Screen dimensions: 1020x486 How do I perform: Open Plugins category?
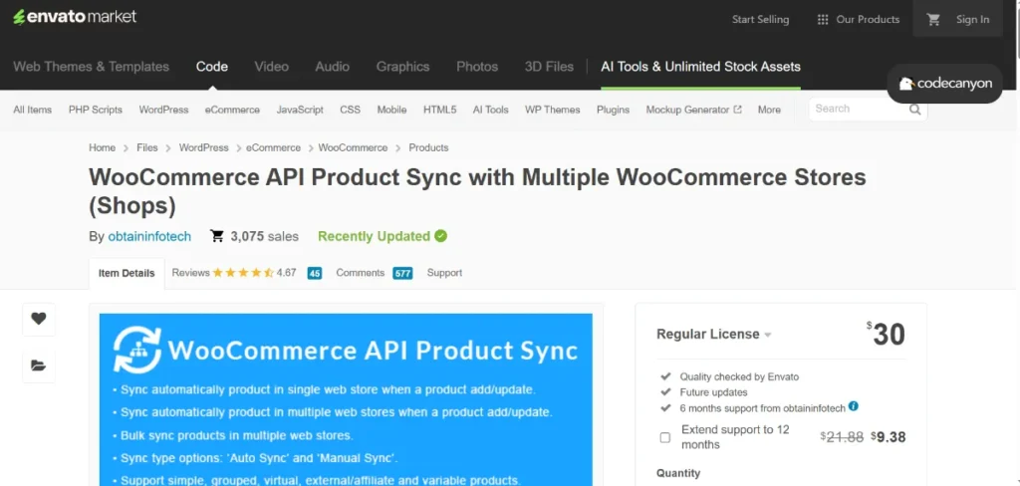pyautogui.click(x=613, y=110)
